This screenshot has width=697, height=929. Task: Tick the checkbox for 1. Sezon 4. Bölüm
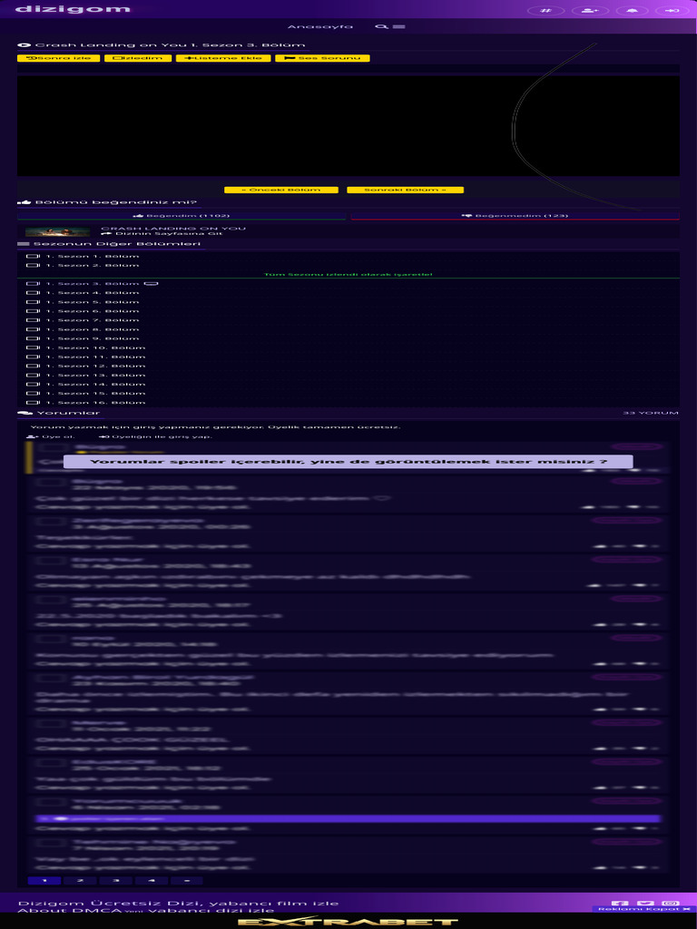[33, 293]
